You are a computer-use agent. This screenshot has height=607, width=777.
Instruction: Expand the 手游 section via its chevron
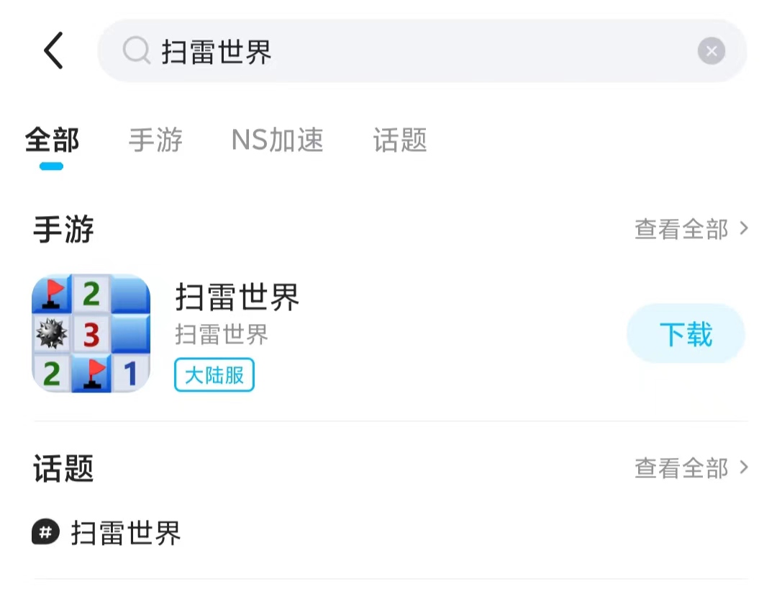pos(744,229)
